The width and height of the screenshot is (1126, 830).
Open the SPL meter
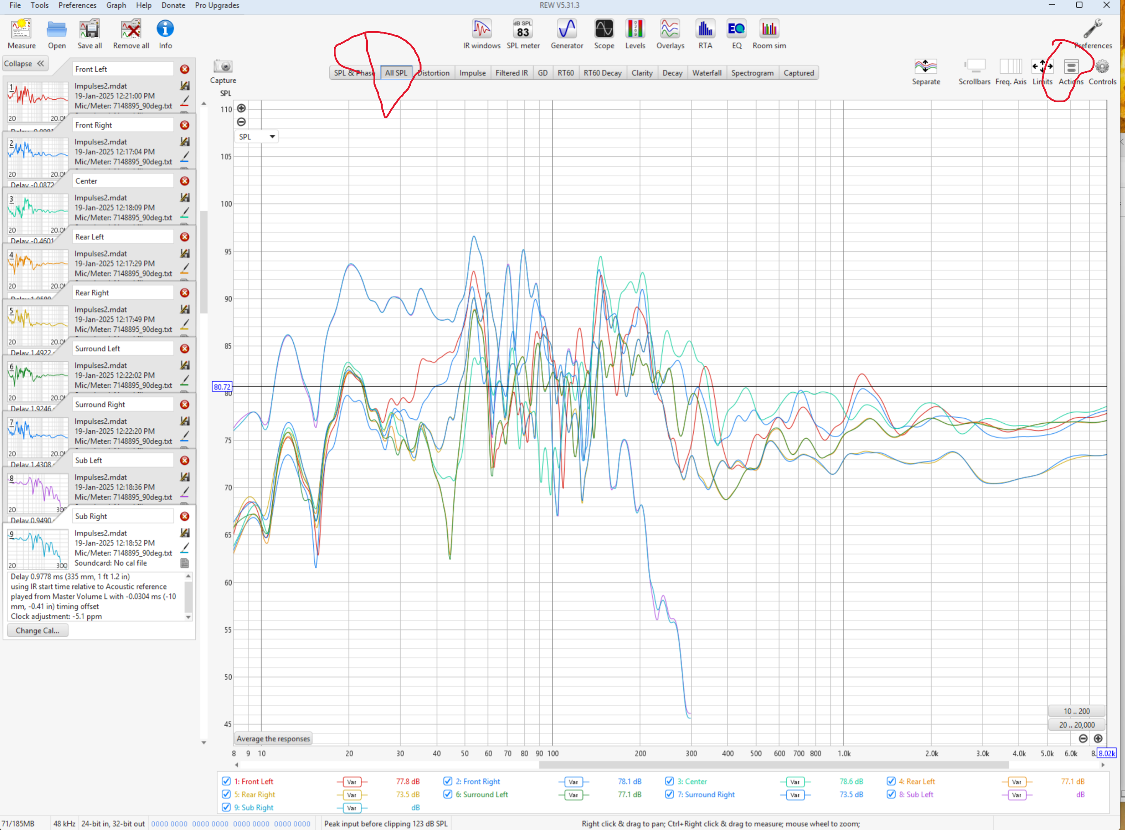coord(523,29)
